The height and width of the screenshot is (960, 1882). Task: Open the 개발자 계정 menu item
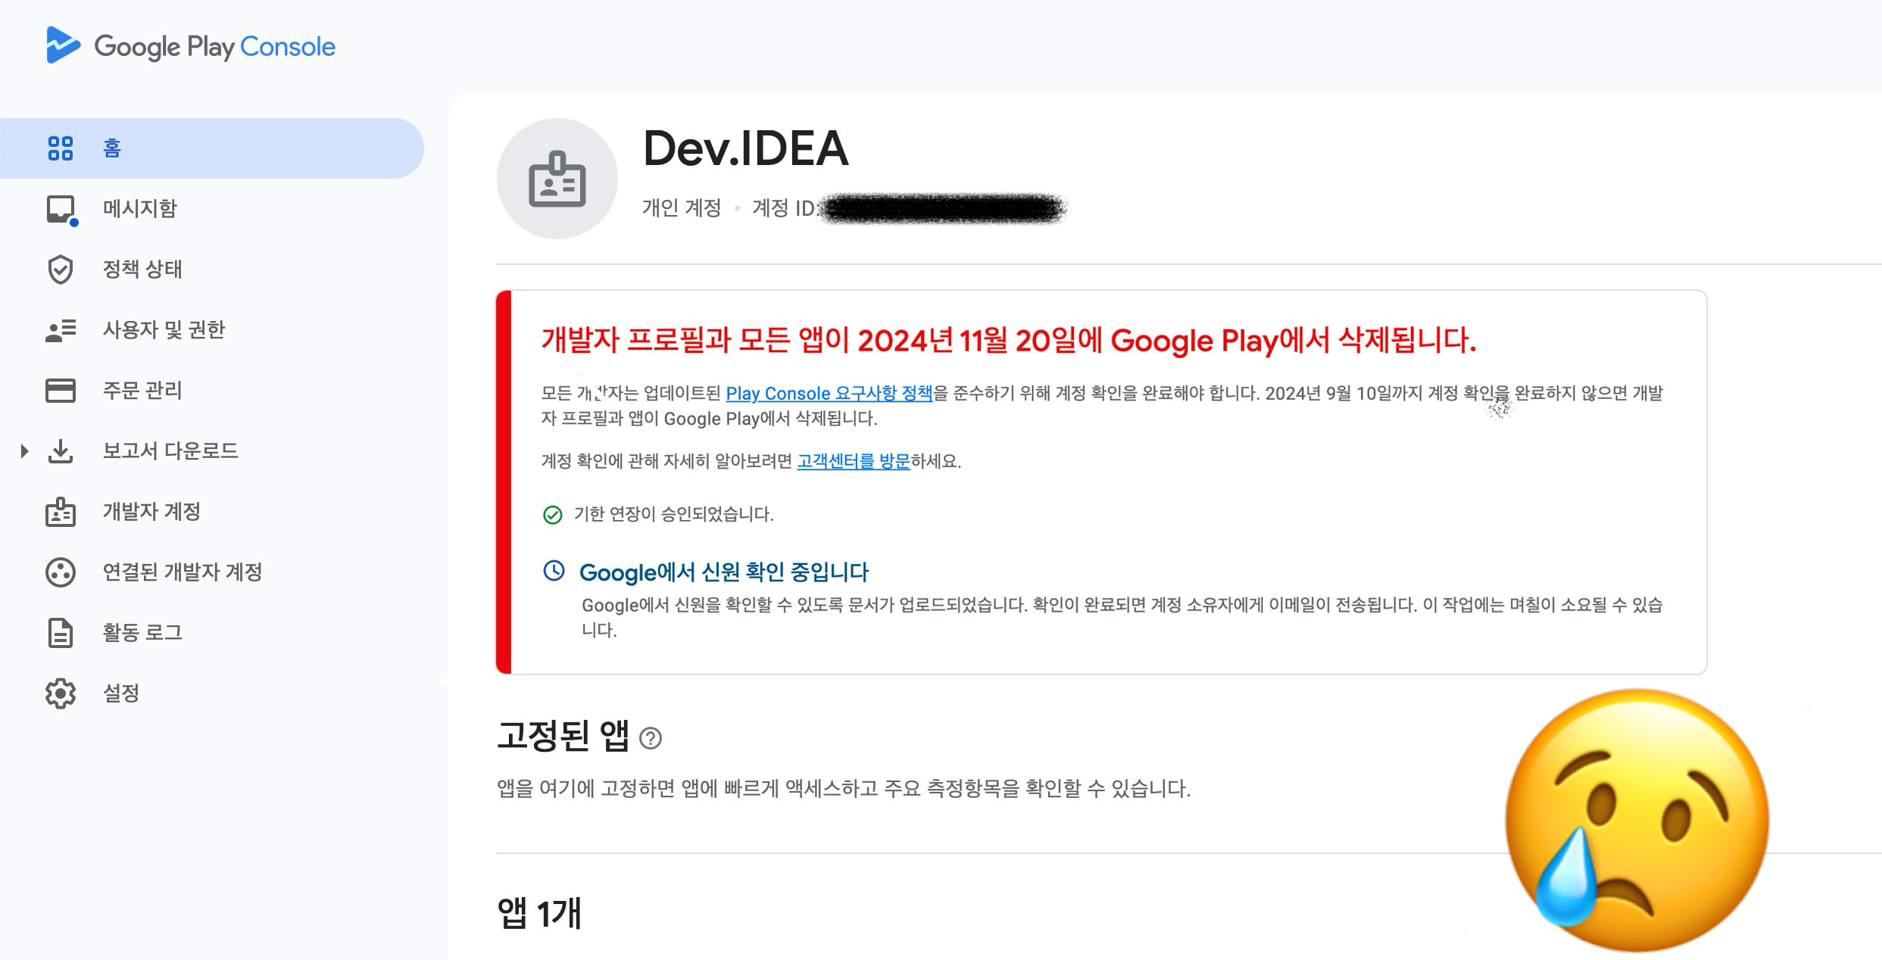[x=151, y=512]
